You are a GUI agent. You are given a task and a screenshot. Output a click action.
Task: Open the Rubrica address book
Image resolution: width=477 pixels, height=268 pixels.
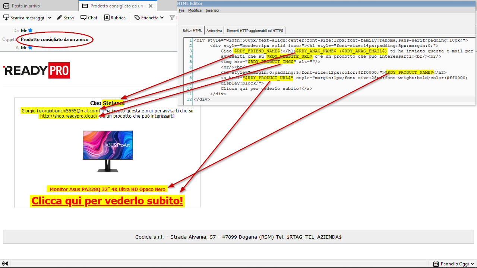coord(115,17)
